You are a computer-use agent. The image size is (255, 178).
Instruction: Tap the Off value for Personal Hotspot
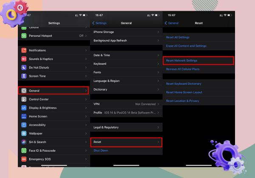pos(81,36)
